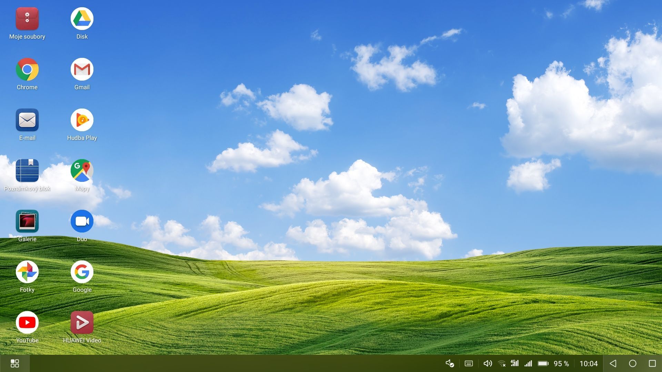This screenshot has height=372, width=662.
Task: Open the app launcher grid menu
Action: pyautogui.click(x=15, y=363)
